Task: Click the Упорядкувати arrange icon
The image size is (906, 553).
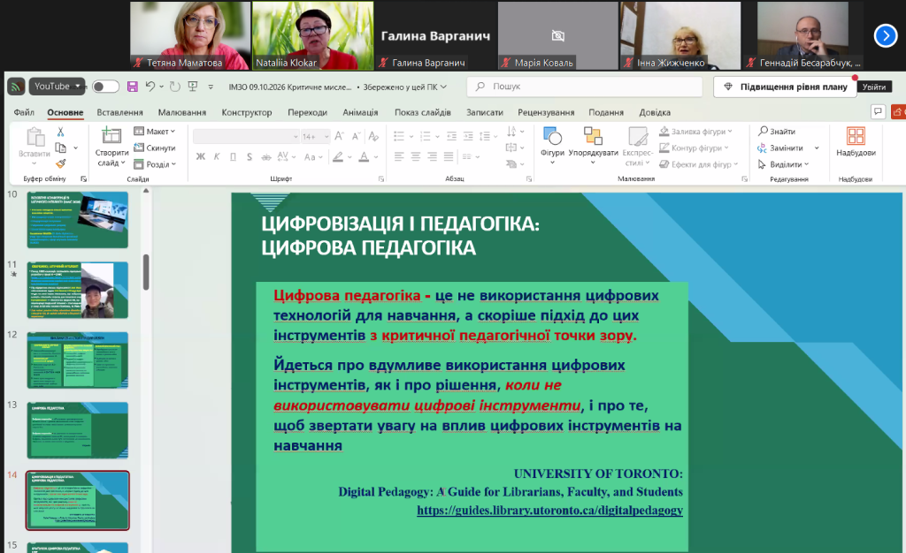Action: (x=593, y=136)
